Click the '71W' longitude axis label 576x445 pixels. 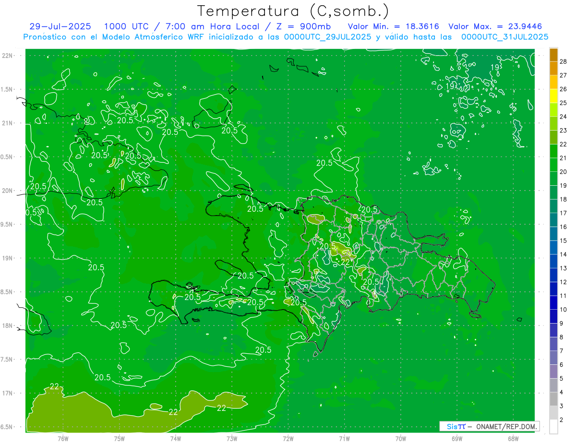(x=344, y=438)
